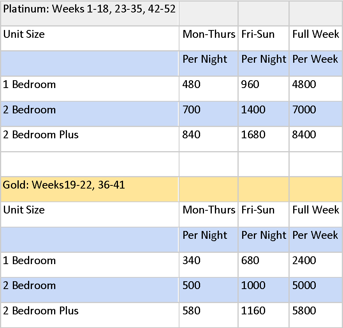The image size is (343, 328).
Task: Click Gold 1 Bedroom value 340
Action: 208,265
